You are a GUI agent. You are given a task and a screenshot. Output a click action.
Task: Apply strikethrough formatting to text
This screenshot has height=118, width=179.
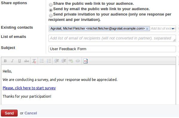27,61
